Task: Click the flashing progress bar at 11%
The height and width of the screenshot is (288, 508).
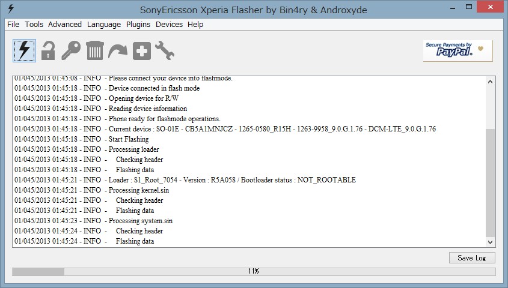Action: (x=254, y=272)
